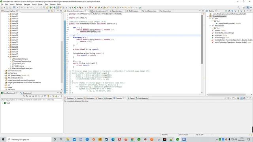The width and height of the screenshot is (253, 142).
Task: Collapse the EXP node in Outline
Action: (x=210, y=19)
